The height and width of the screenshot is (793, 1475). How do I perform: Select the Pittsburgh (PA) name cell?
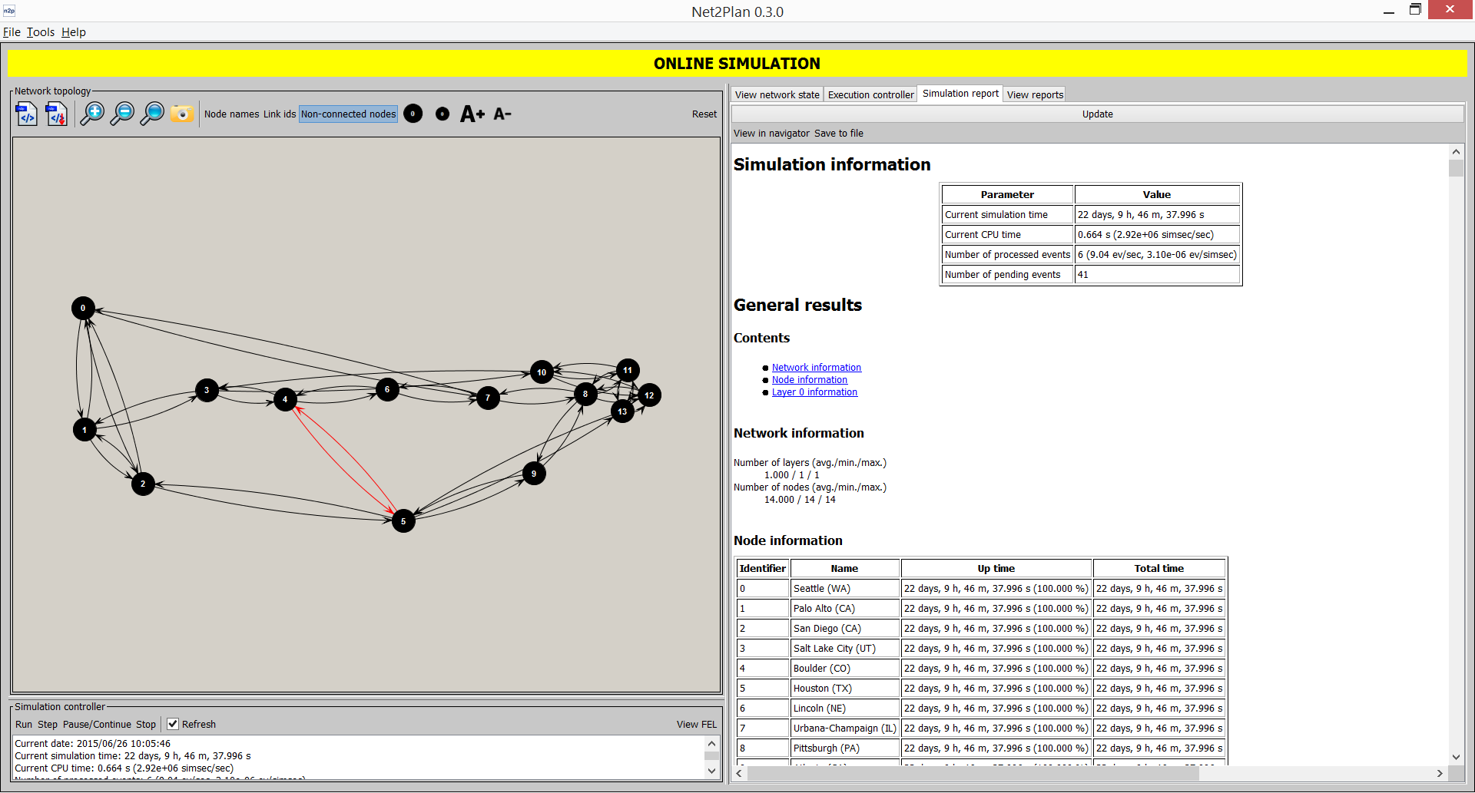[x=845, y=748]
